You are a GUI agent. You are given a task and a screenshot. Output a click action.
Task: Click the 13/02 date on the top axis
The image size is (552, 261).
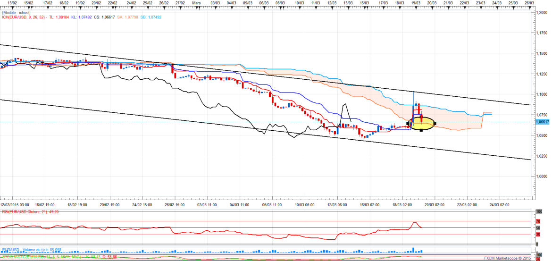click(12, 2)
